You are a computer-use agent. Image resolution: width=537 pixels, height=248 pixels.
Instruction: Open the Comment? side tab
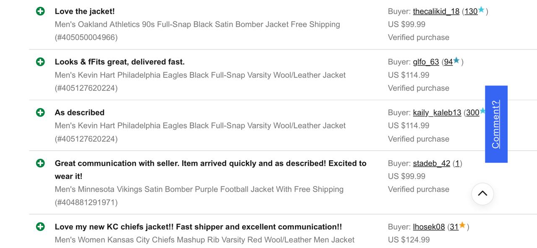point(496,124)
